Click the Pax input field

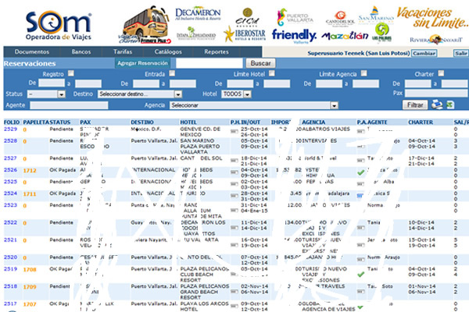coord(436,93)
